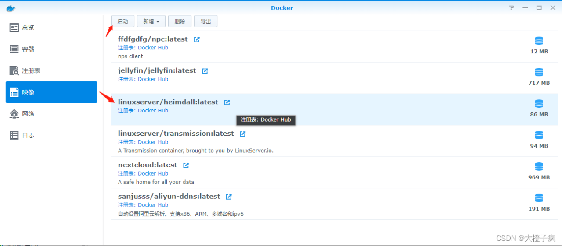This screenshot has width=562, height=246.
Task: Click the 717 MB size label
Action: pos(539,83)
